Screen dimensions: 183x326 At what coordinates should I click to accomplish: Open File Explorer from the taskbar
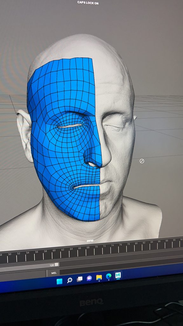pos(99,277)
